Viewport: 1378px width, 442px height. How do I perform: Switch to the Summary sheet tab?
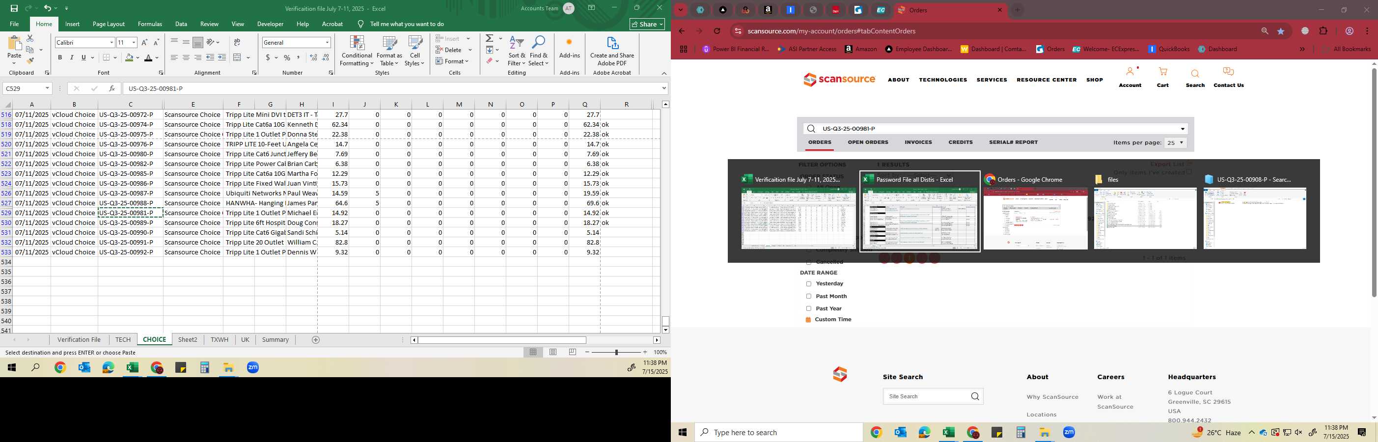[x=275, y=340]
